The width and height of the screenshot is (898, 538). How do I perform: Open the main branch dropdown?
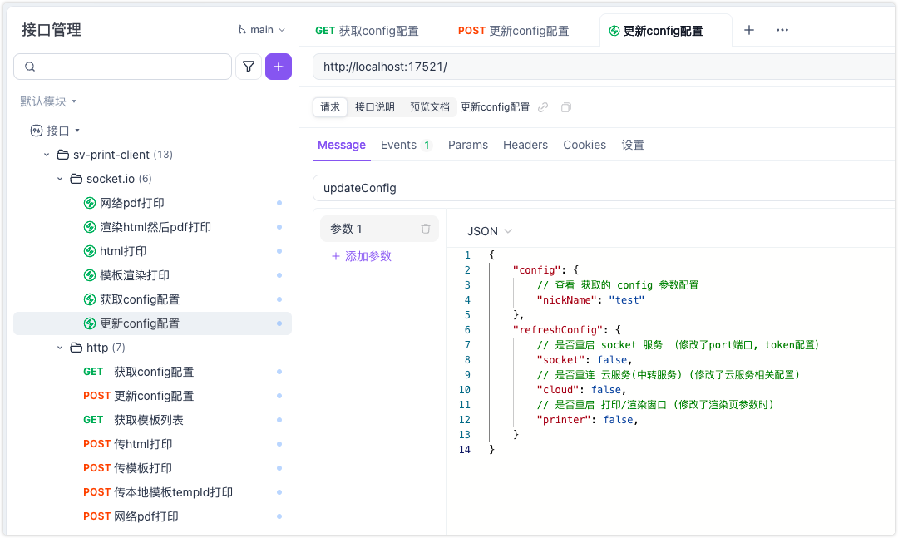pyautogui.click(x=262, y=30)
